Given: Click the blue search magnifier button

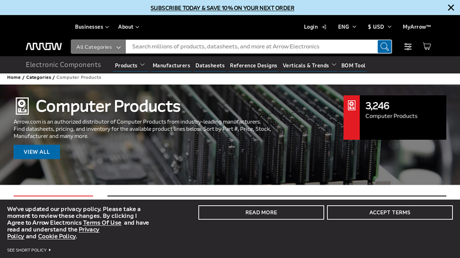Looking at the screenshot, I should click(384, 46).
